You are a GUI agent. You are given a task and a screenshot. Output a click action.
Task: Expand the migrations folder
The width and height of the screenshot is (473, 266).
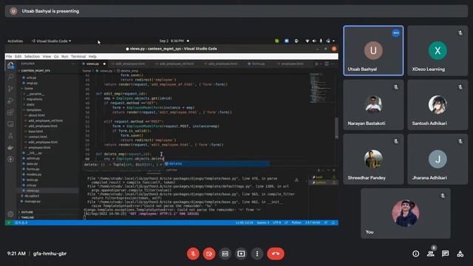click(34, 99)
